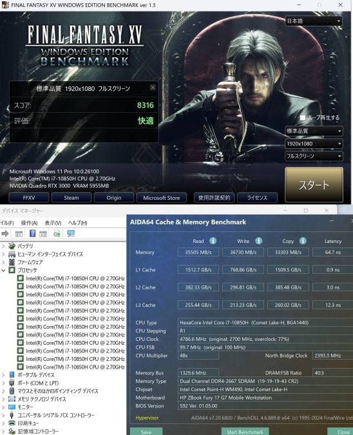Open the 1920x1080 resolution dropdown
353x435 pixels.
[x=314, y=144]
